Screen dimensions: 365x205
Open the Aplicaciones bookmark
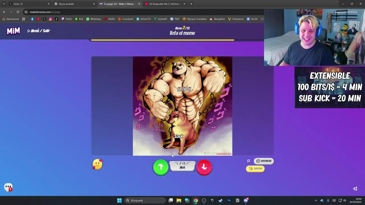coord(11,19)
